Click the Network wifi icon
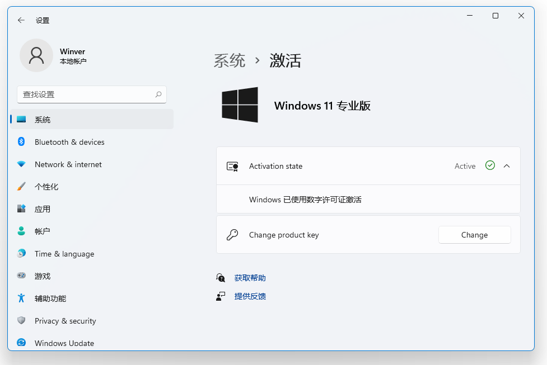 pos(21,164)
